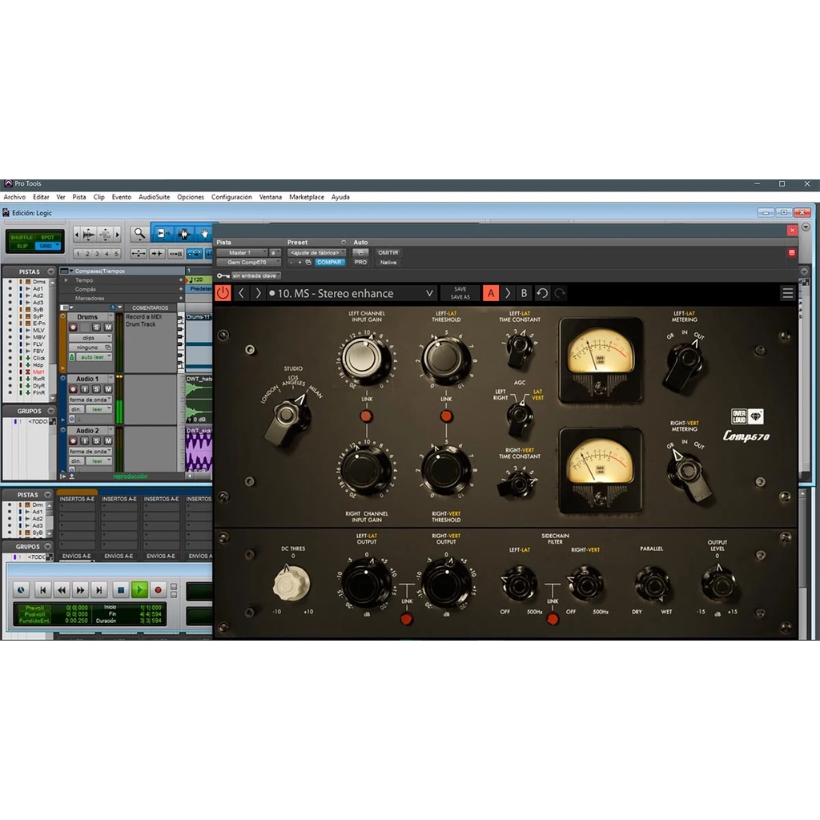
Task: Click Return to Zero transport button
Action: pyautogui.click(x=43, y=590)
